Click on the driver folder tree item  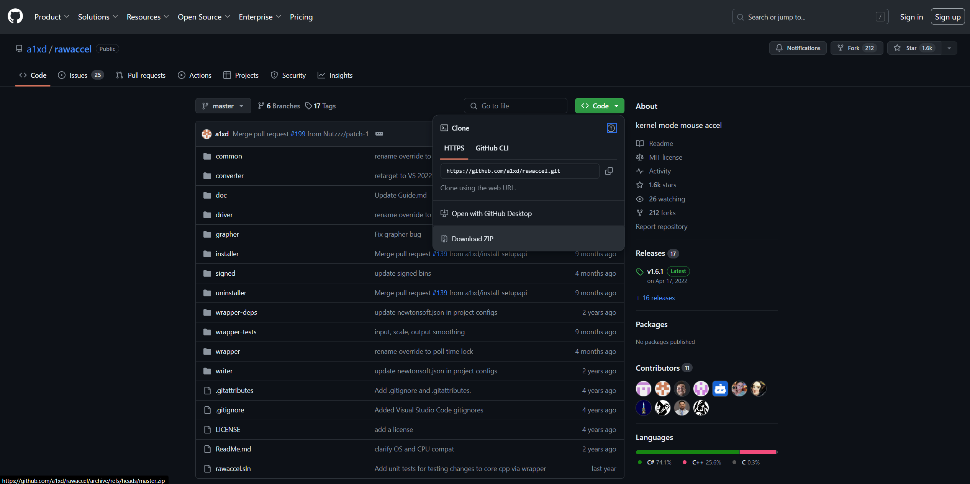[223, 214]
